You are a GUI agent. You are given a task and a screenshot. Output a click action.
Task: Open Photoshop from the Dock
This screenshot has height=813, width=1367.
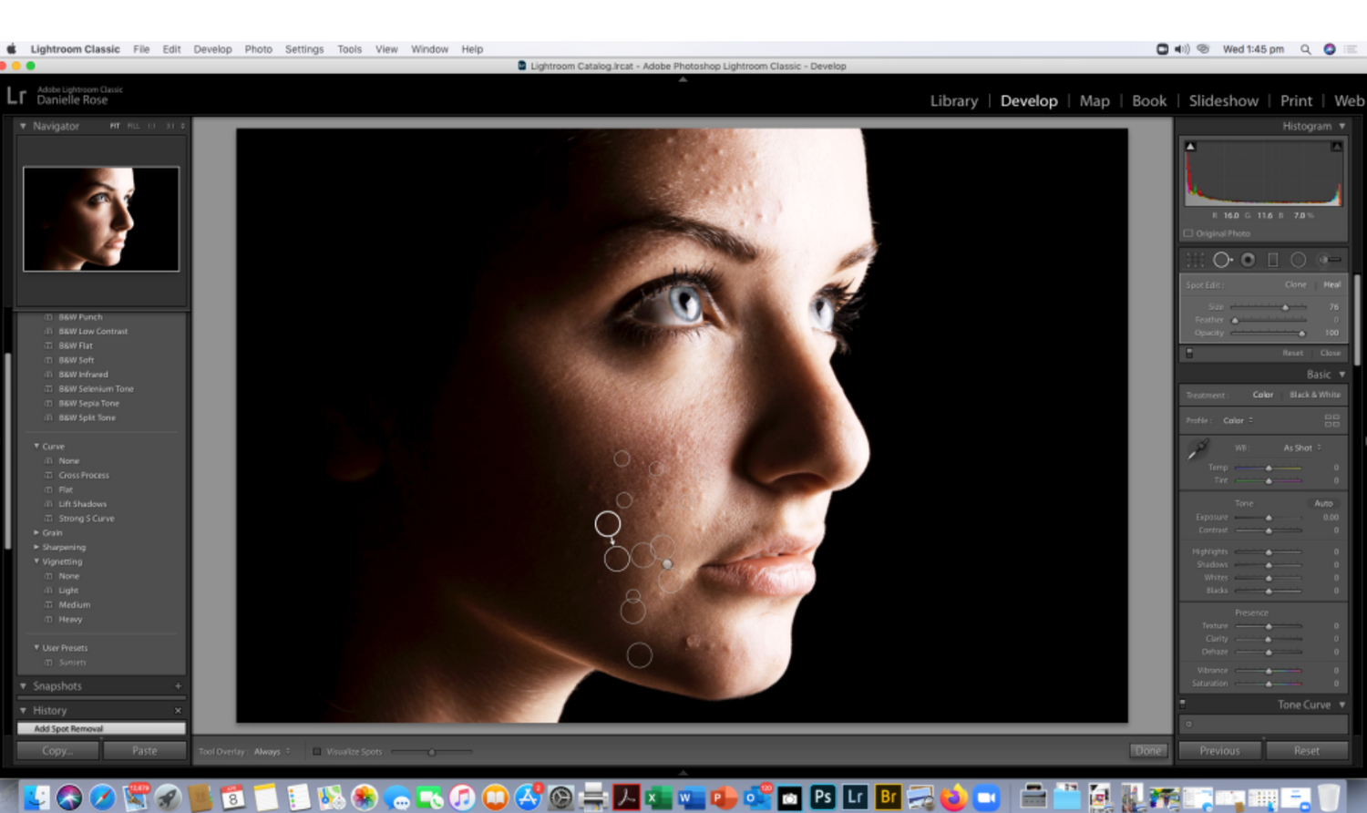[x=822, y=798]
